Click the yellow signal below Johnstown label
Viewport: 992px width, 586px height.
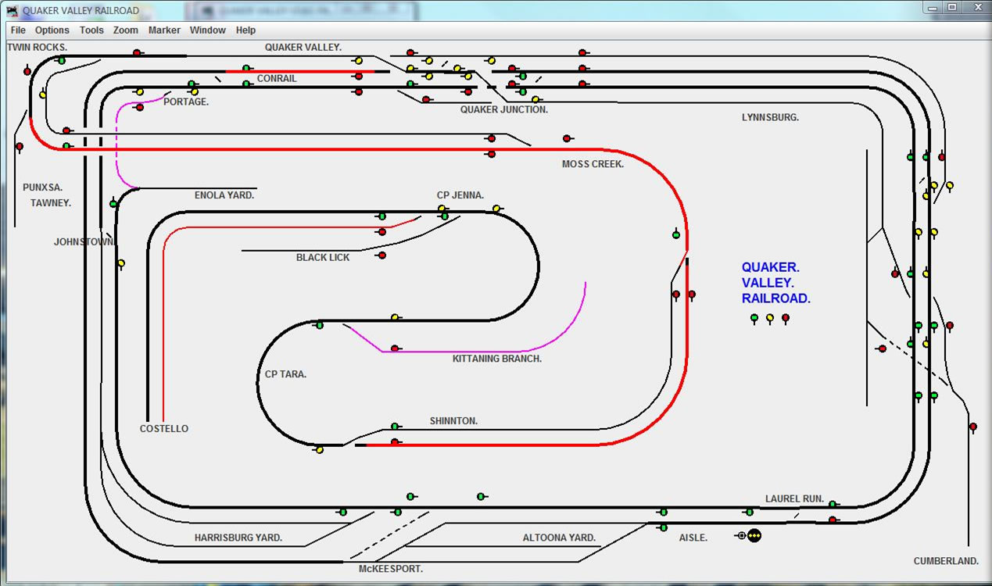(121, 263)
